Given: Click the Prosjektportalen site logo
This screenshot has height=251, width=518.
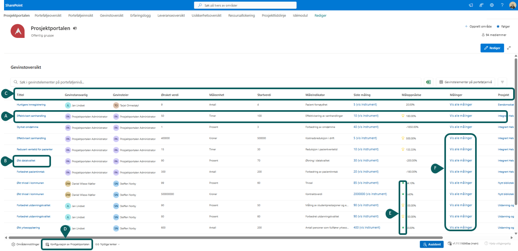Looking at the screenshot, I should tap(17, 31).
